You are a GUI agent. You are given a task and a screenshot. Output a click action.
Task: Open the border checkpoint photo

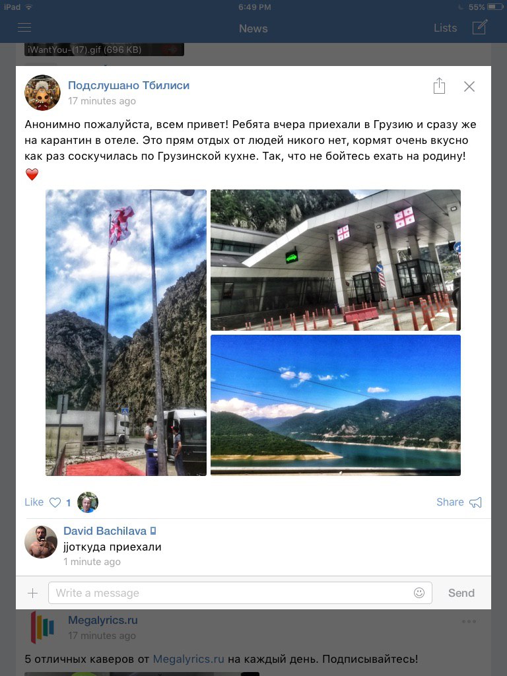[335, 260]
